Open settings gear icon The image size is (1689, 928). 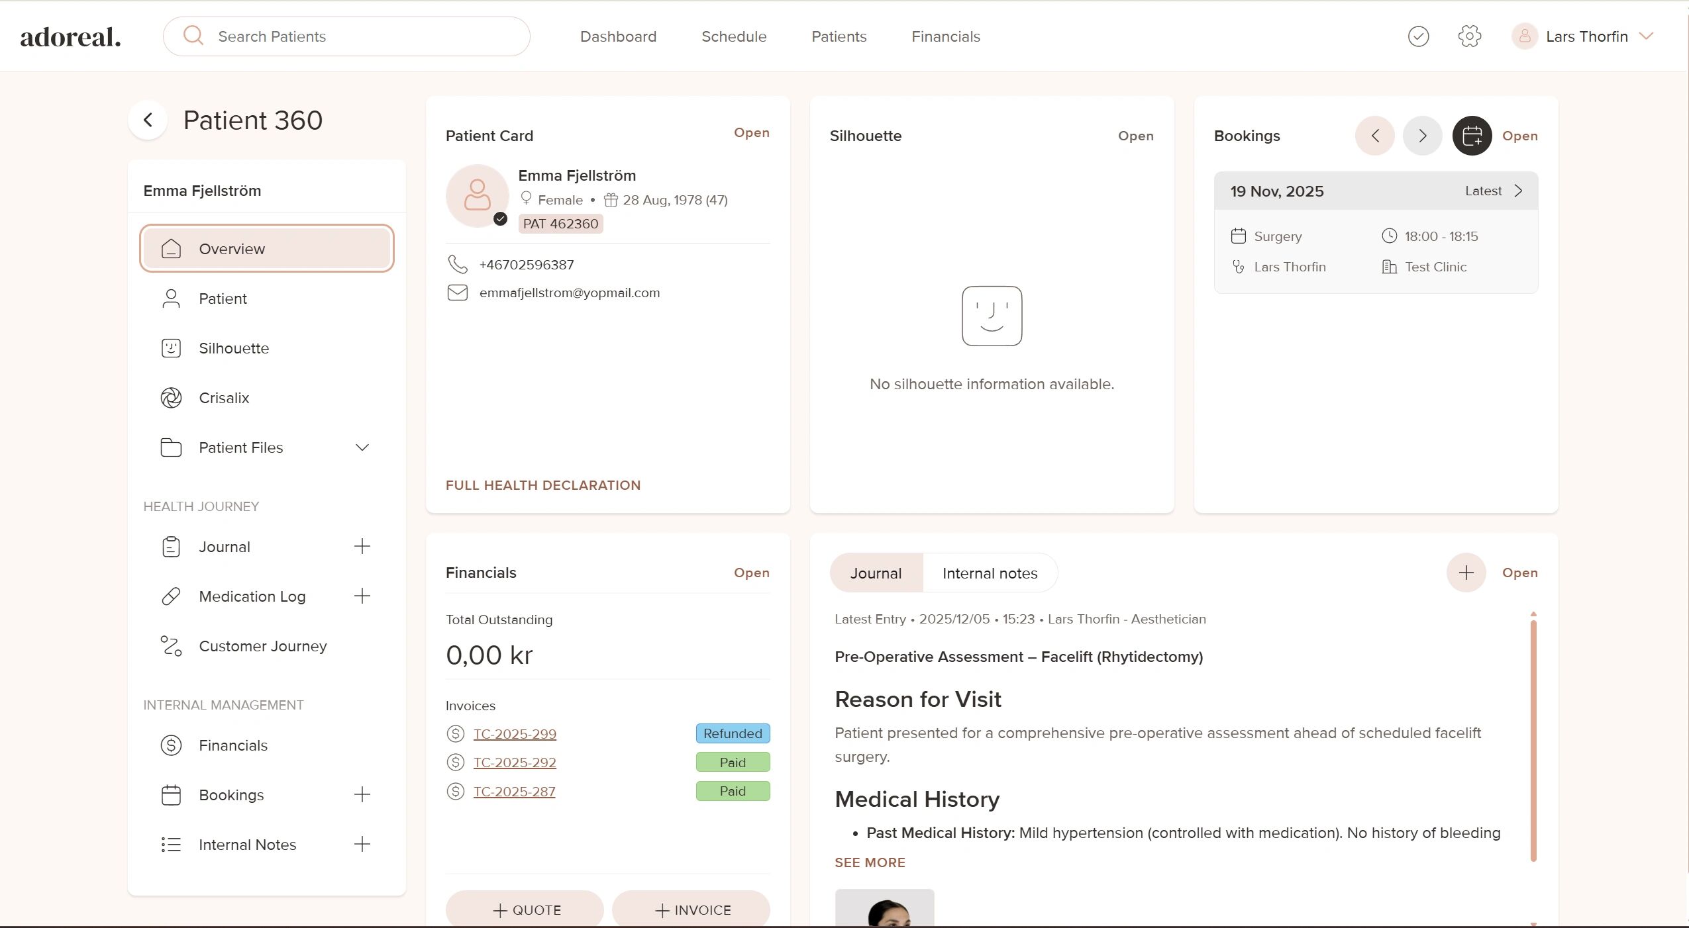pyautogui.click(x=1469, y=36)
